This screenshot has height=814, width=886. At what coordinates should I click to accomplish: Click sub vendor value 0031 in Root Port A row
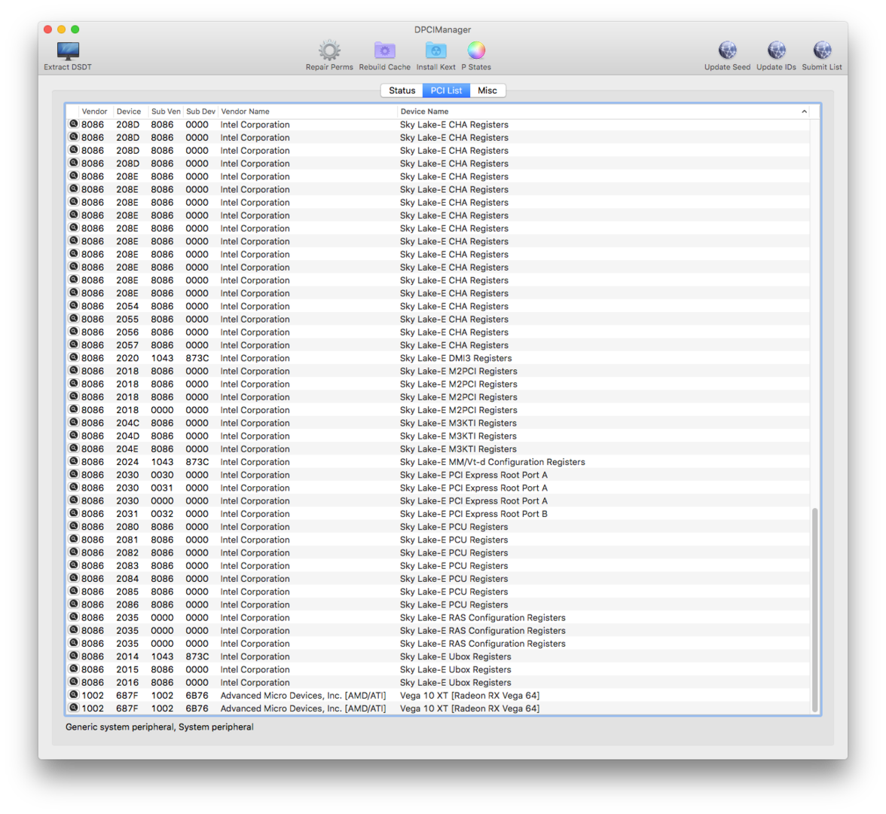(162, 488)
